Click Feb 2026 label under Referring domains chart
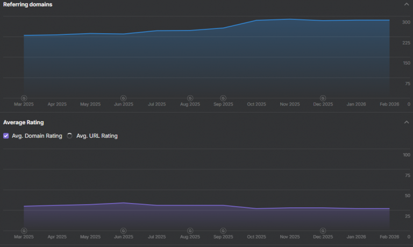Viewport: 413px width, 247px height. click(389, 104)
